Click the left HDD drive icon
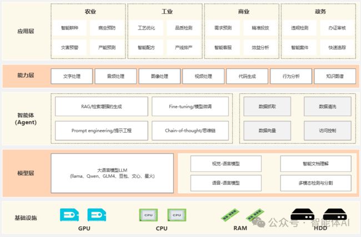The image size is (361, 237). 302,215
